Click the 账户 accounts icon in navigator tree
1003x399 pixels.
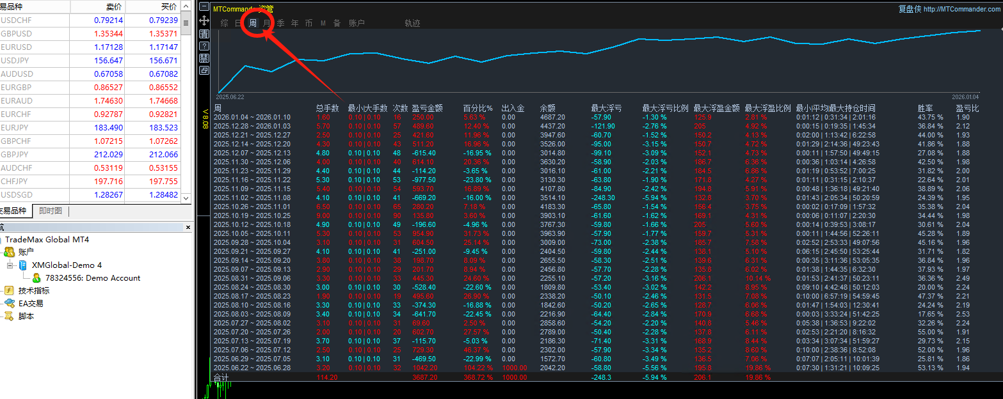click(9, 252)
